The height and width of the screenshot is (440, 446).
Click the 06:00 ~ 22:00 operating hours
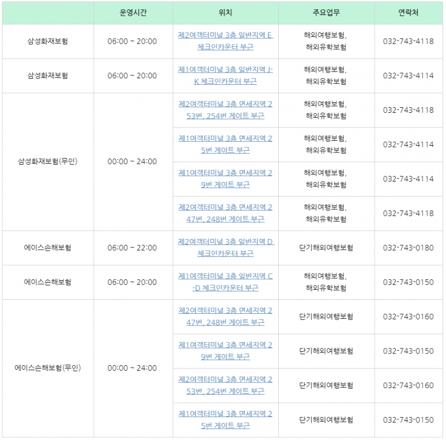pyautogui.click(x=132, y=248)
